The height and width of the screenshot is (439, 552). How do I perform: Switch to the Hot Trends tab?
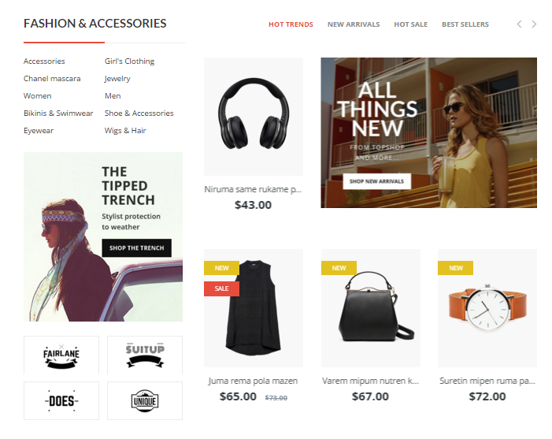291,24
